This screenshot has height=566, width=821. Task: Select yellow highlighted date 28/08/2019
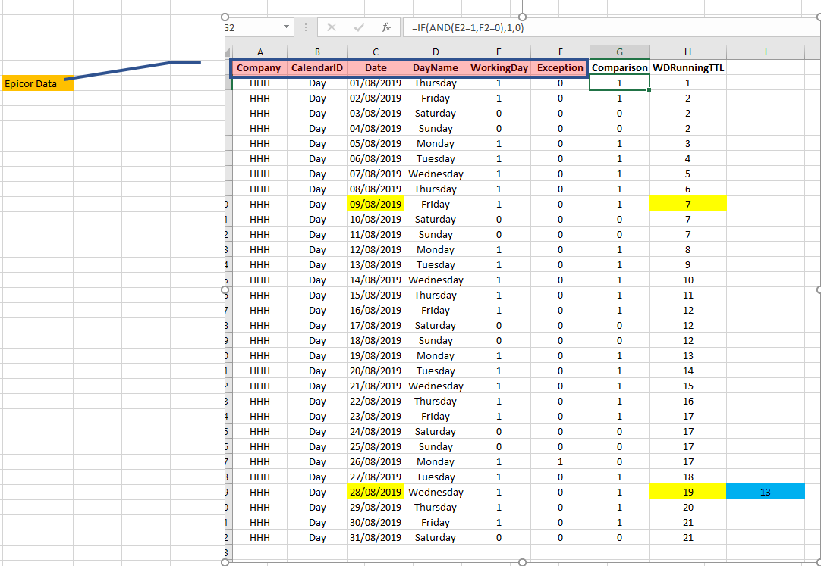pyautogui.click(x=376, y=492)
